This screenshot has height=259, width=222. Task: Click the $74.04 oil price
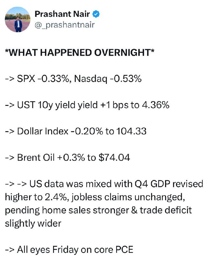click(114, 157)
